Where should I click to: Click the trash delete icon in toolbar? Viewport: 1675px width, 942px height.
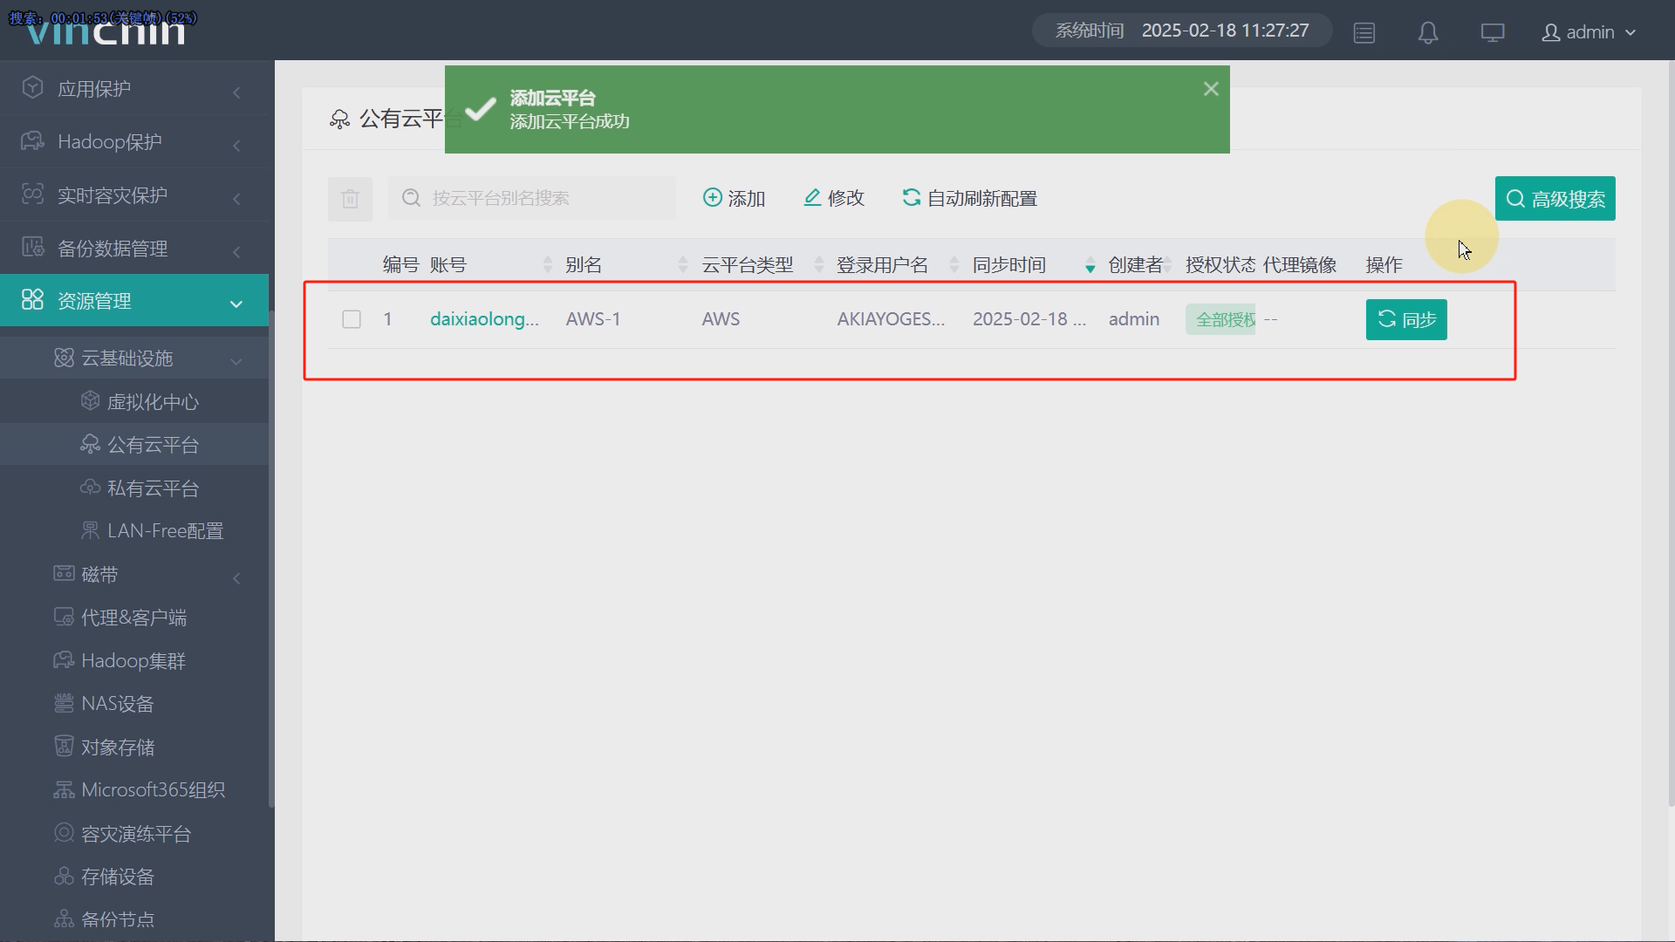pos(350,199)
